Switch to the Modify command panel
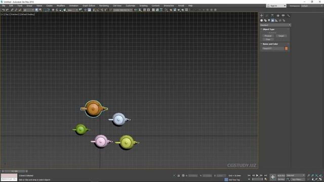This screenshot has width=324, height=182. (x=267, y=16)
